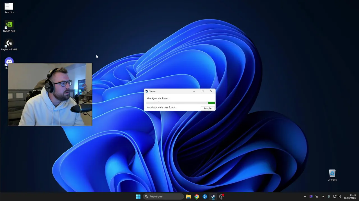Click the microphone tray icon
Screen dimensions: 359x201
click(329, 197)
